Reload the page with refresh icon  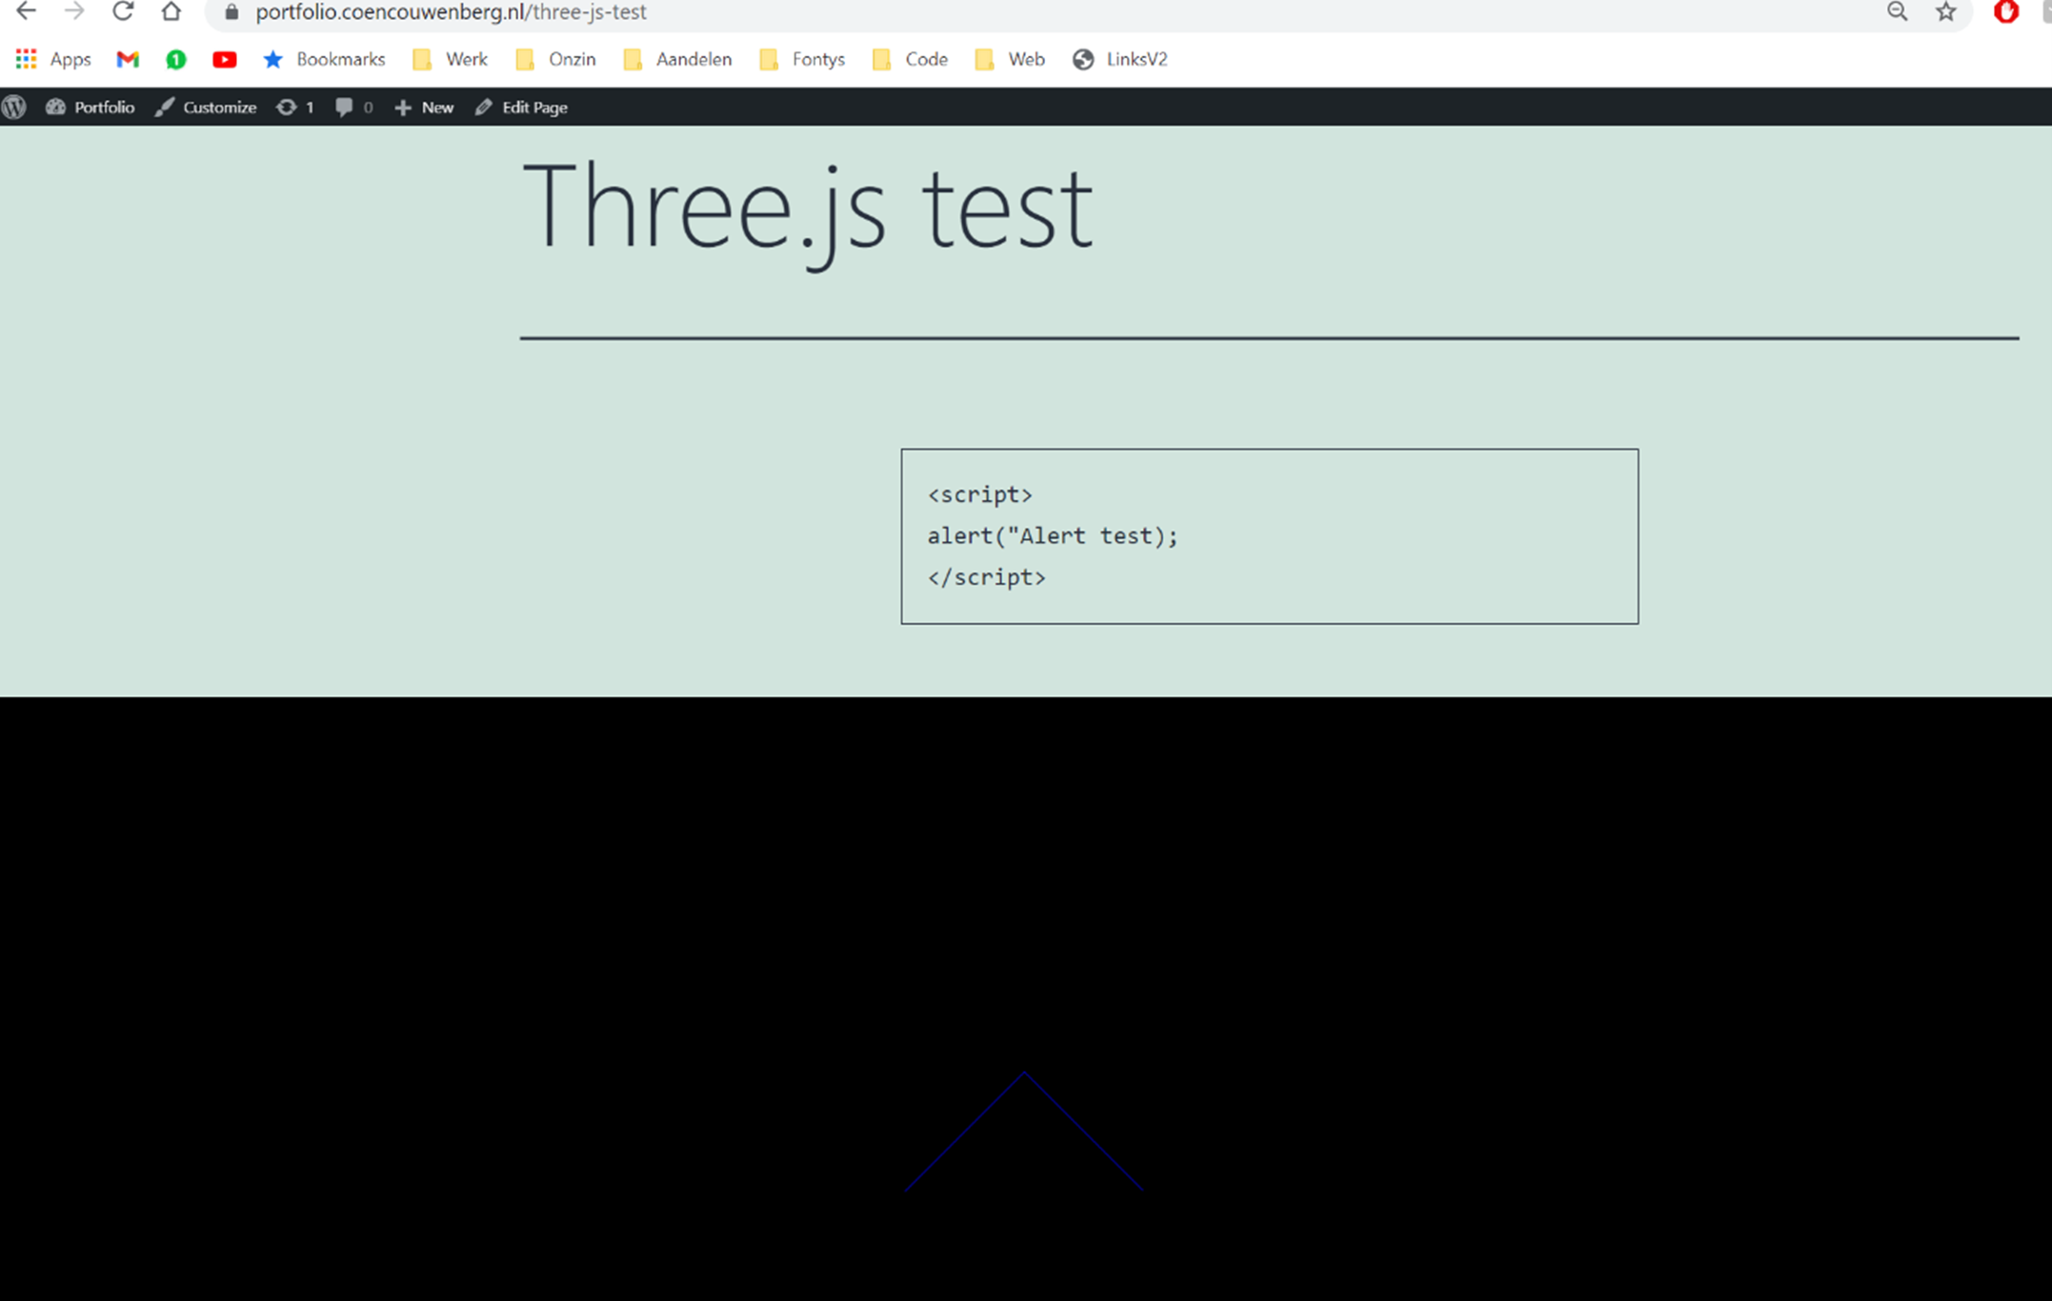coord(123,11)
